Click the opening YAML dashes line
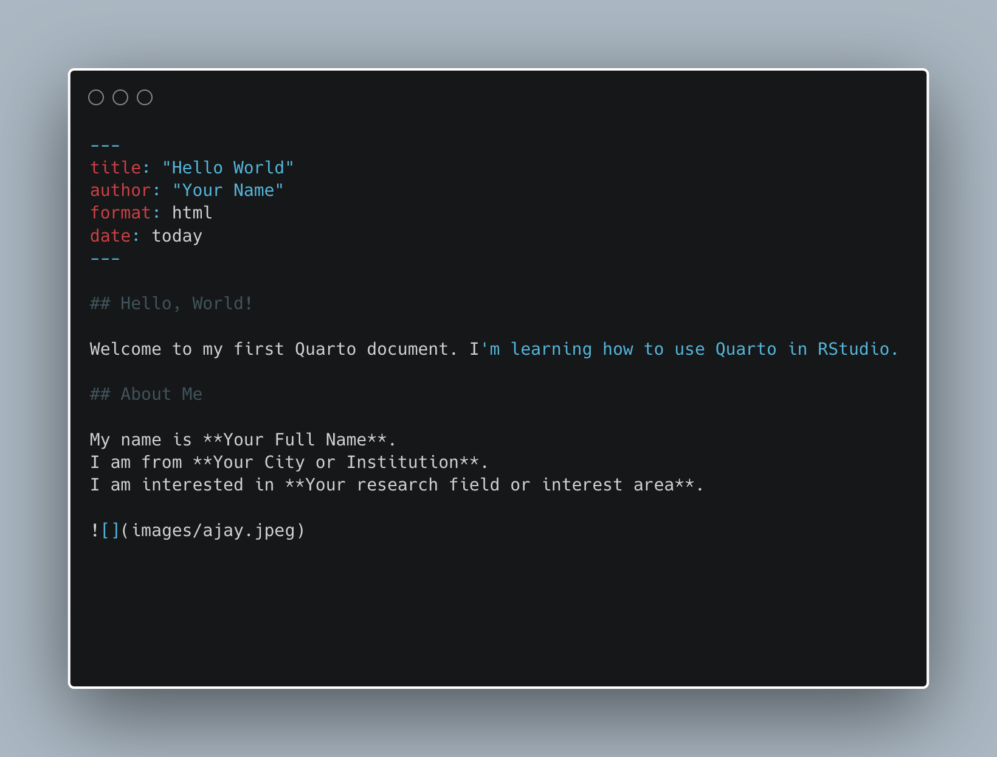The image size is (997, 757). [105, 146]
